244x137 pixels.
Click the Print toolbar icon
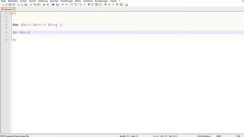pyautogui.click(x=26, y=5)
